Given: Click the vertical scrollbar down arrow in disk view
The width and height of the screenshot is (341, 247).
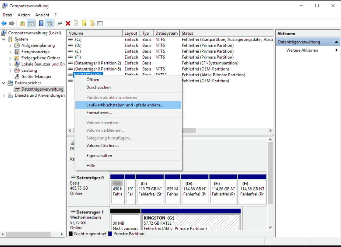Looking at the screenshot, I should 270,227.
